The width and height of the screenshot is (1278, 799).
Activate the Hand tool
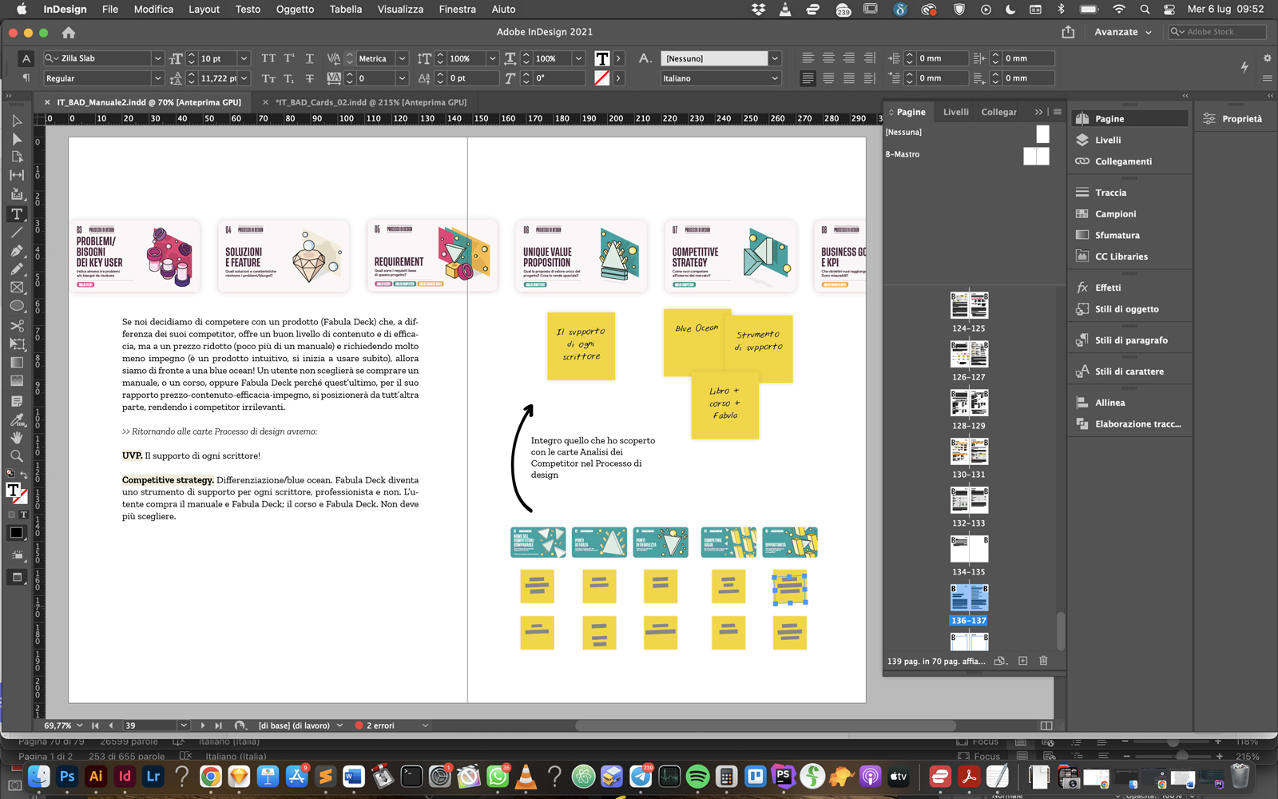click(x=17, y=438)
